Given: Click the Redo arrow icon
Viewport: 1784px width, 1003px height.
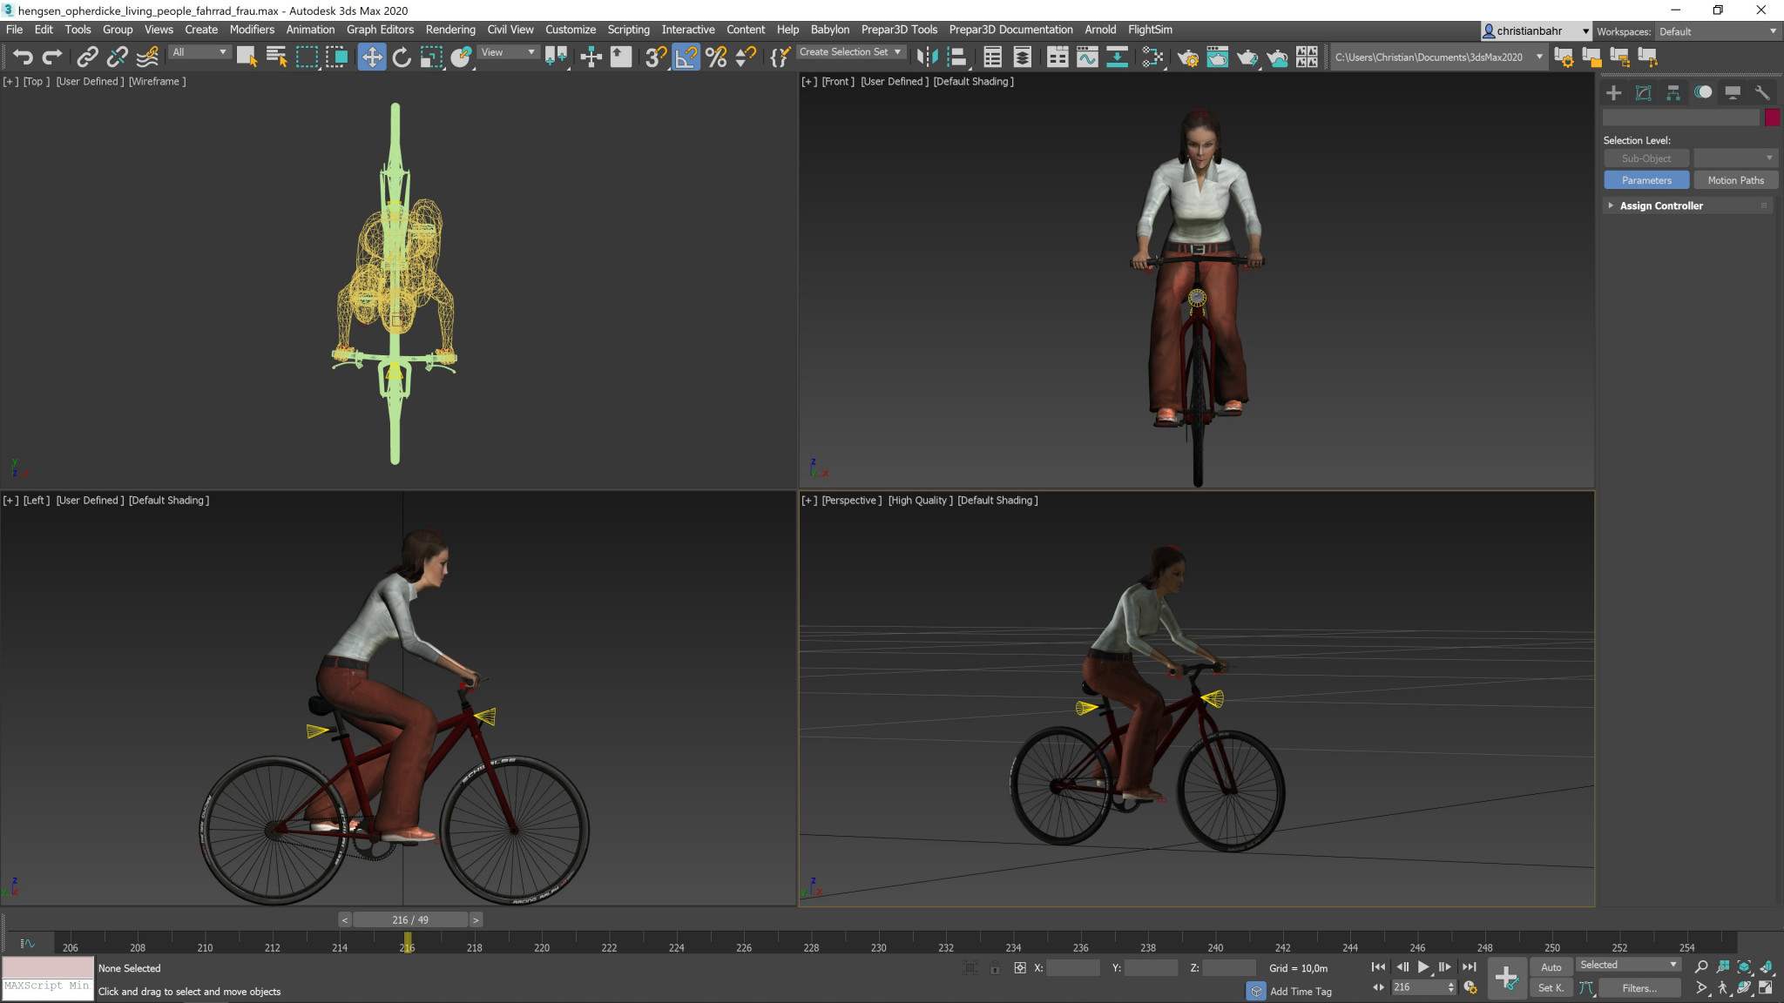Looking at the screenshot, I should coord(52,57).
